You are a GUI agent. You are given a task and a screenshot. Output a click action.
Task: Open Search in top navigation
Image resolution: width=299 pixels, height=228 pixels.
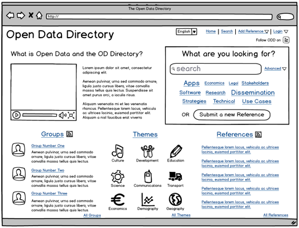click(x=227, y=31)
